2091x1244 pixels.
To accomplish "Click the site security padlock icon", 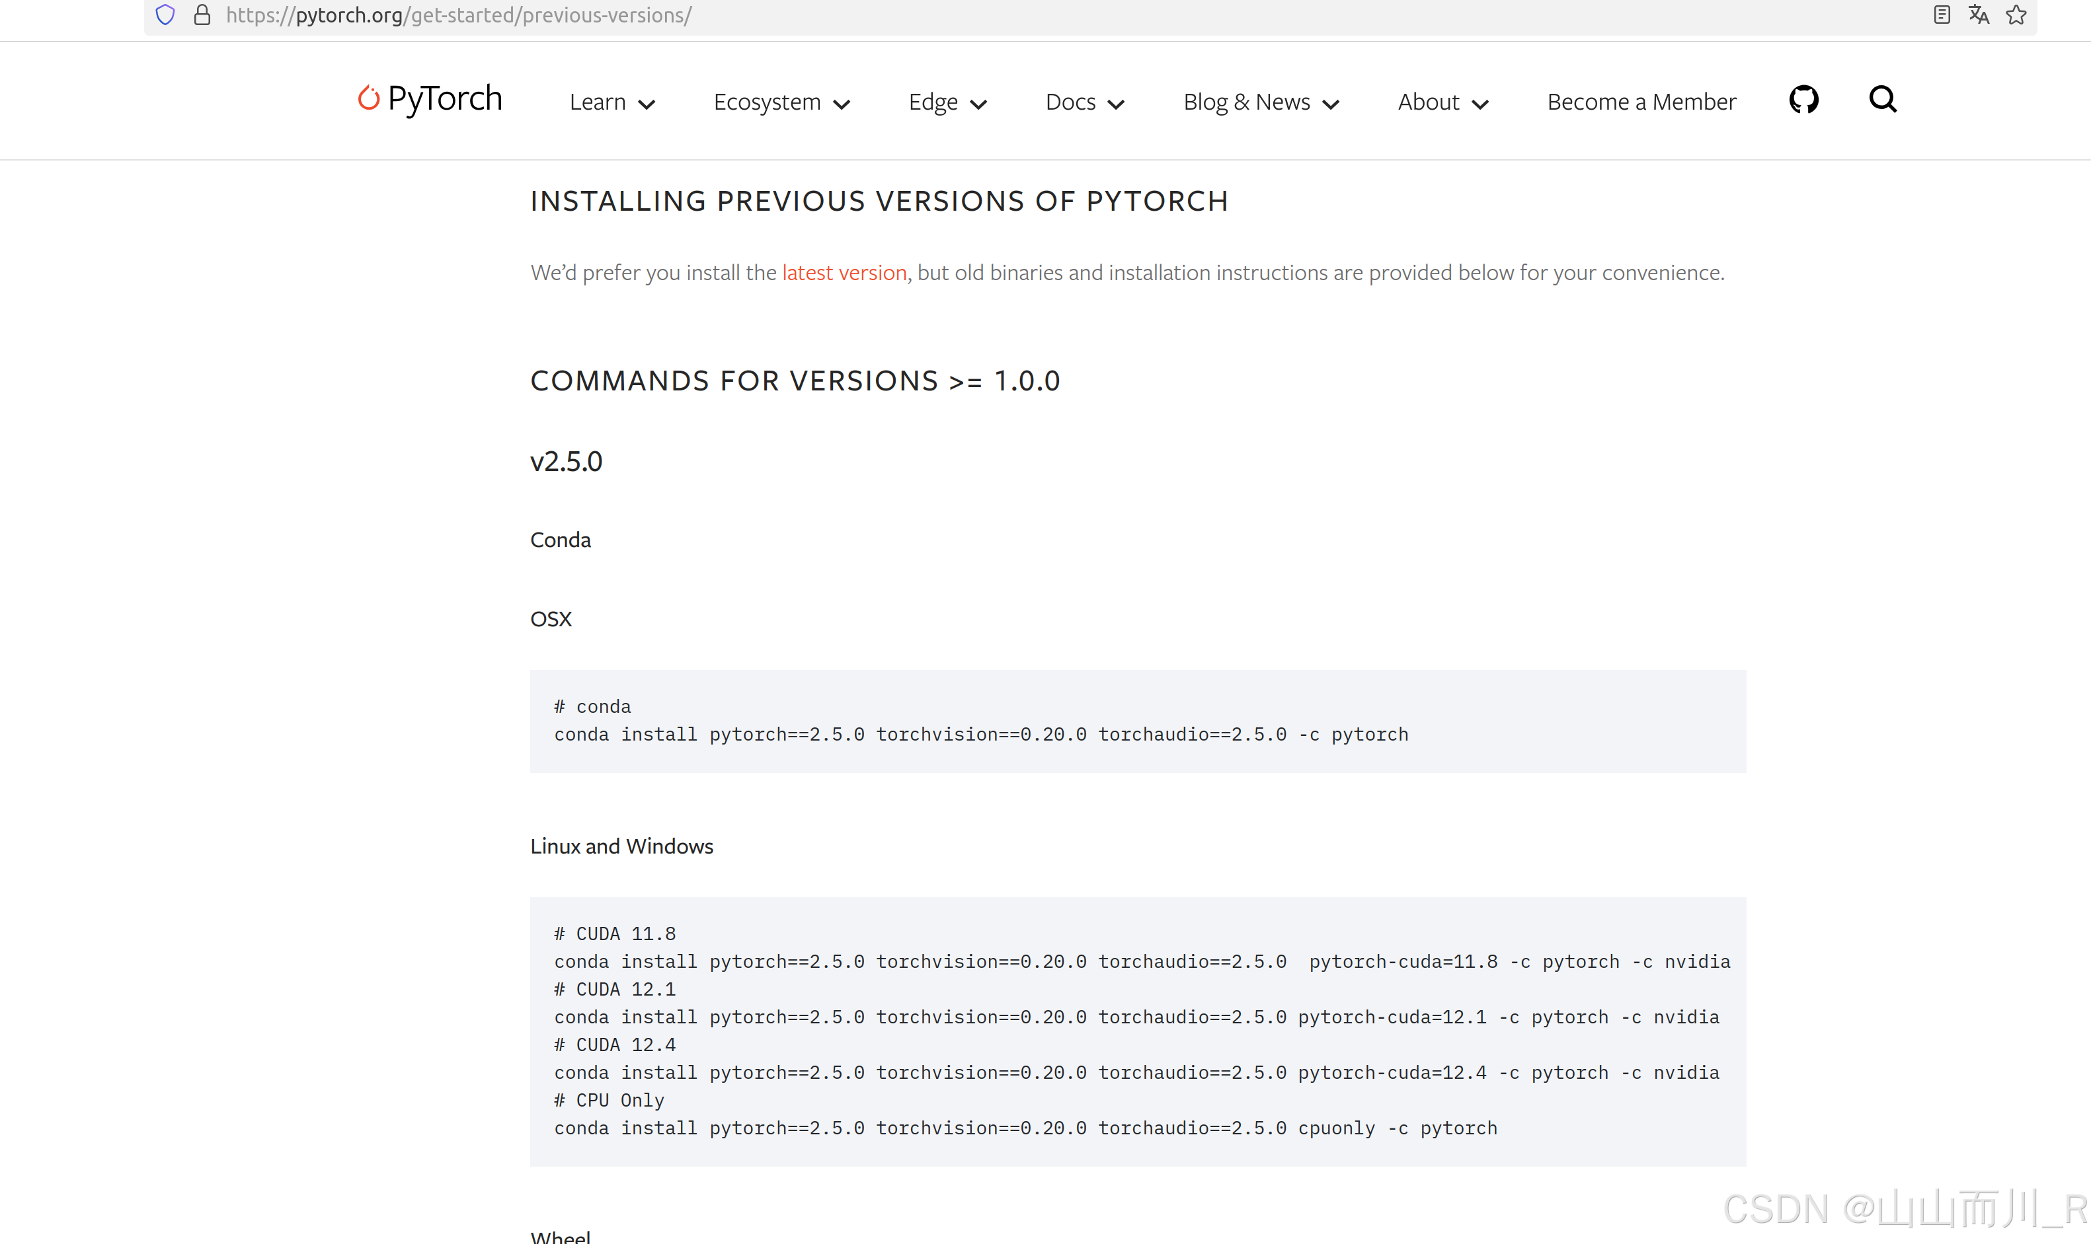I will pyautogui.click(x=202, y=15).
